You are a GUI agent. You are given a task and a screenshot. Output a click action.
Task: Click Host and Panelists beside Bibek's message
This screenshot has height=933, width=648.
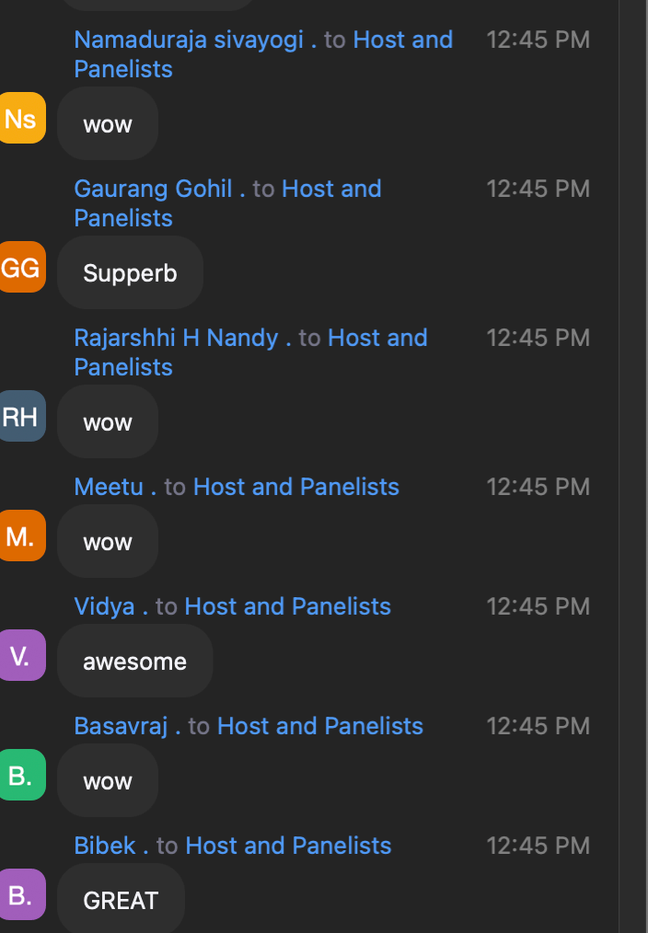tap(288, 846)
